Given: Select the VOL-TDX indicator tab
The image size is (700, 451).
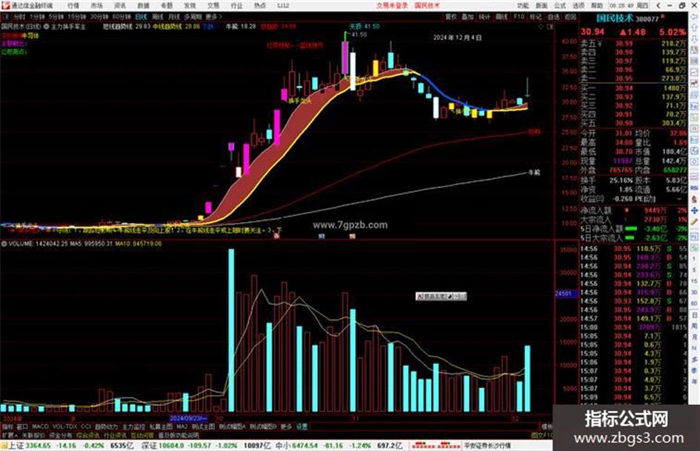Looking at the screenshot, I should click(64, 427).
